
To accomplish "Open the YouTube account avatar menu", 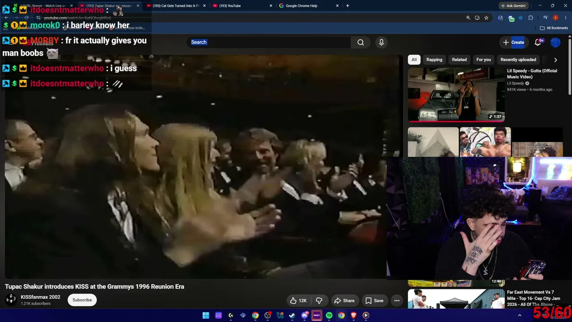I will [555, 42].
